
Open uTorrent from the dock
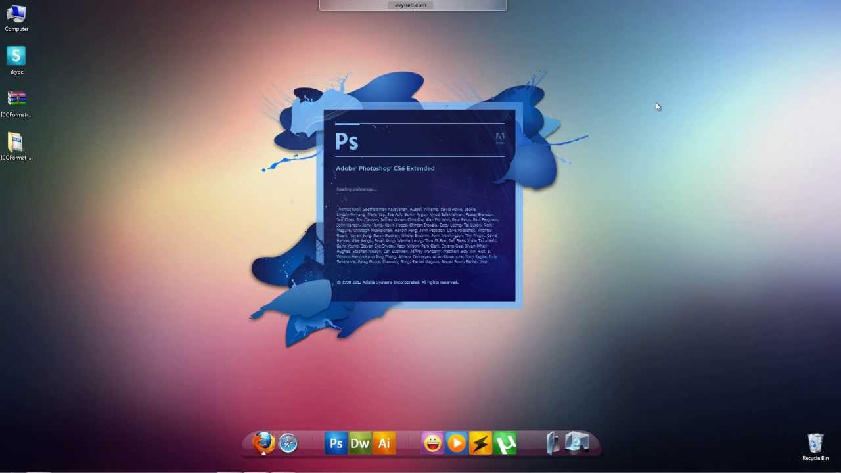click(x=505, y=443)
